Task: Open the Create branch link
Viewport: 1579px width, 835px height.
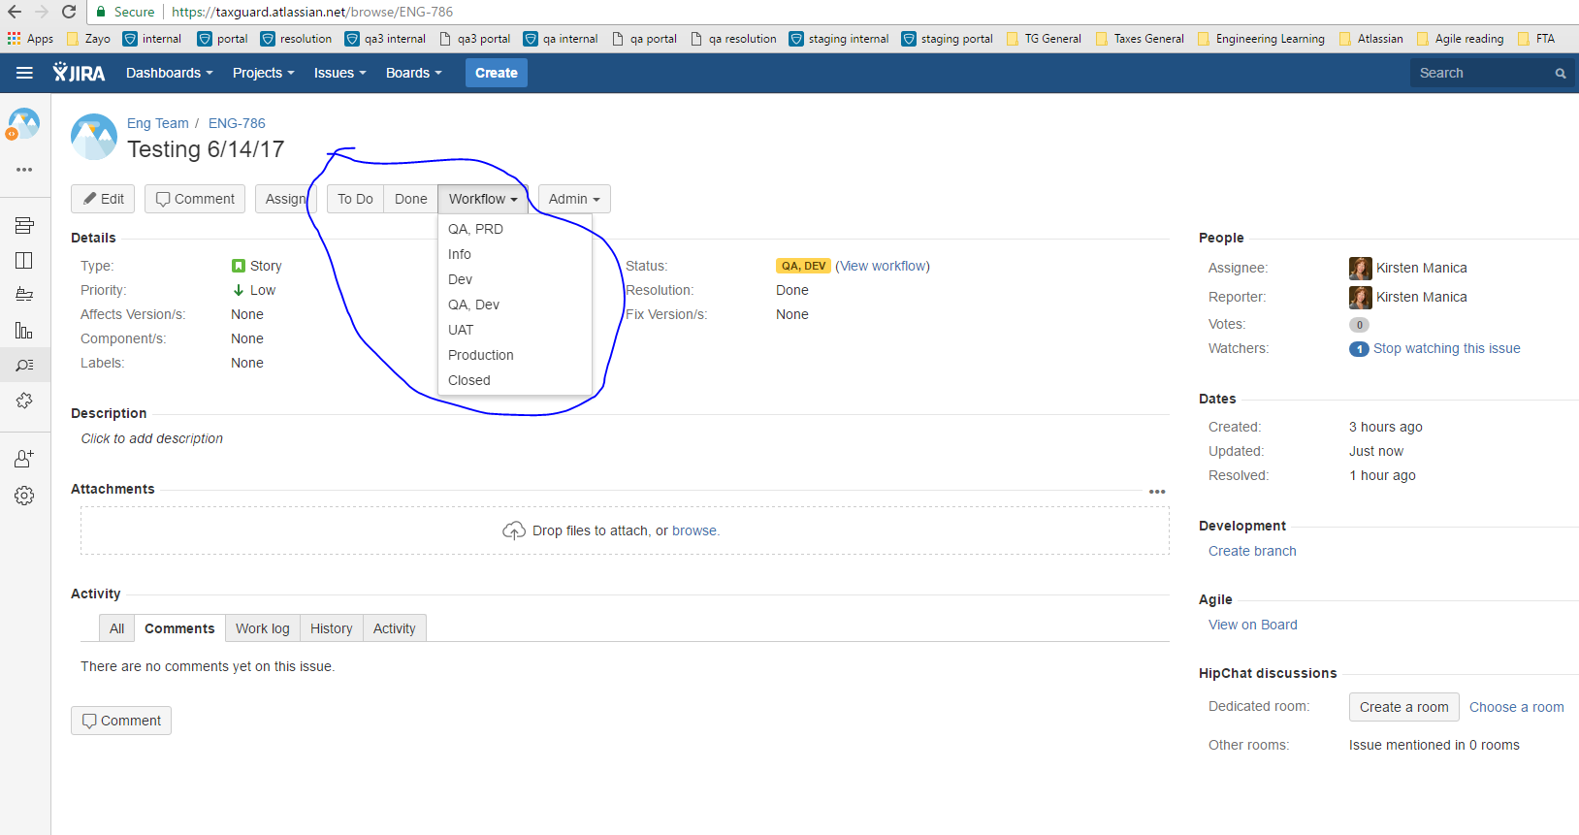Action: (1252, 551)
